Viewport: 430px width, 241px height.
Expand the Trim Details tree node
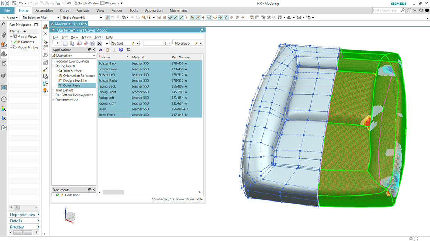click(53, 90)
